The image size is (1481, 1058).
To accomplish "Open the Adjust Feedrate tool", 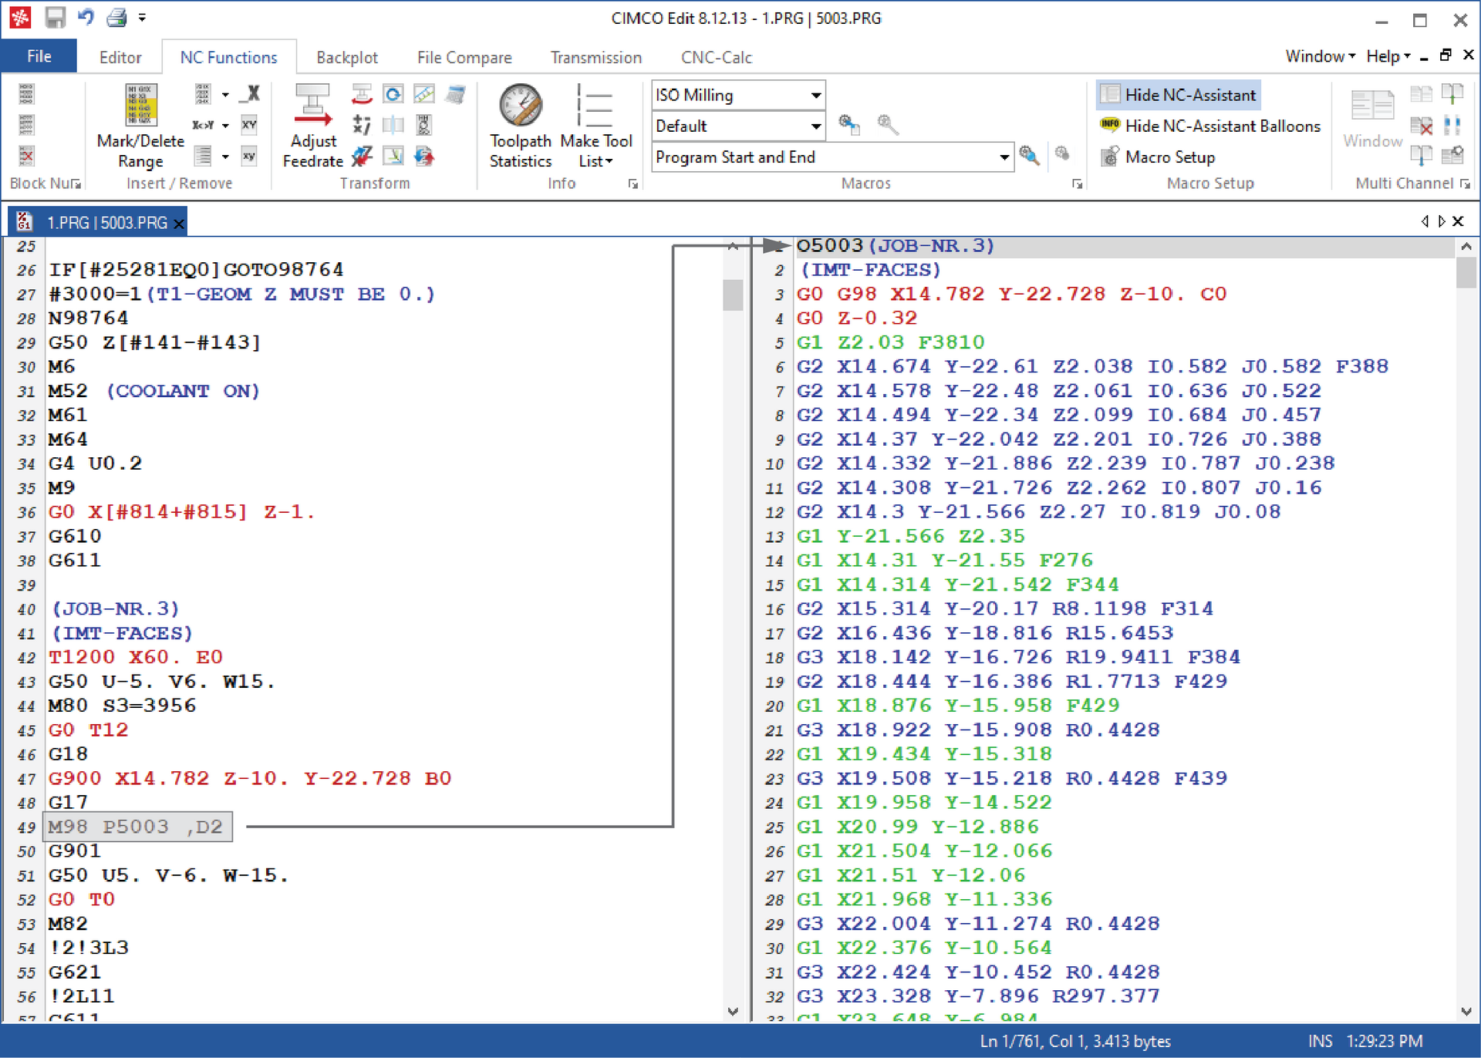I will [312, 127].
